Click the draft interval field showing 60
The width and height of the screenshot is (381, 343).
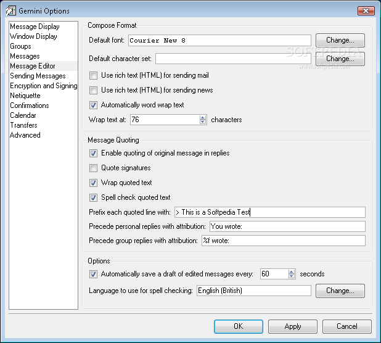(x=274, y=274)
